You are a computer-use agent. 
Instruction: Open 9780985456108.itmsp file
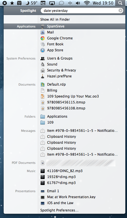[66, 108]
